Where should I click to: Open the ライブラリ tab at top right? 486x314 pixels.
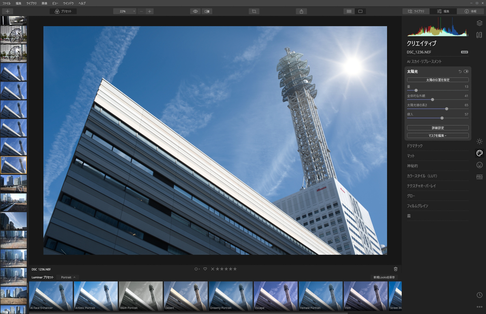coord(416,11)
